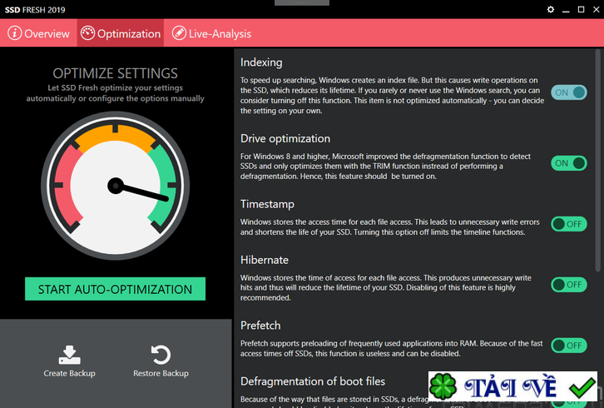
Task: Click the Timestamp heading
Action: 267,204
